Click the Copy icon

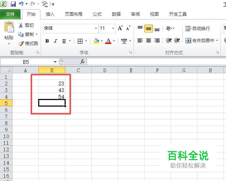[x=21, y=34]
